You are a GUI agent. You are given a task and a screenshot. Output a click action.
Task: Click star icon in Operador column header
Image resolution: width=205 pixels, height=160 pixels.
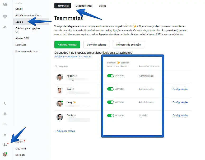118,63
